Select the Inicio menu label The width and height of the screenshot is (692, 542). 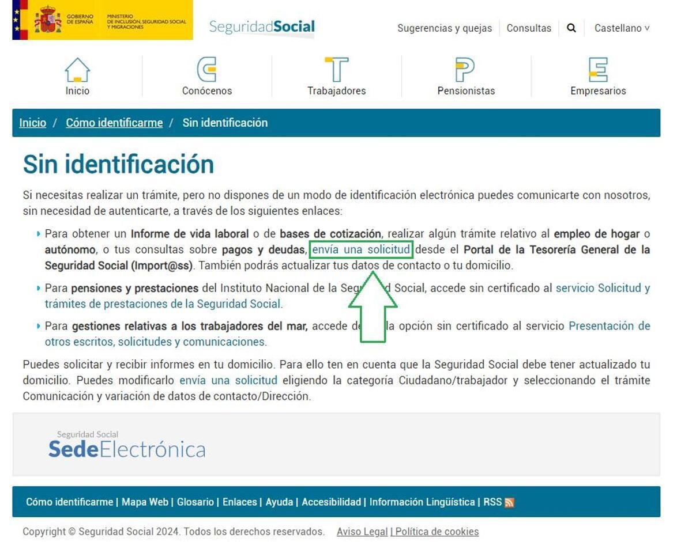77,90
